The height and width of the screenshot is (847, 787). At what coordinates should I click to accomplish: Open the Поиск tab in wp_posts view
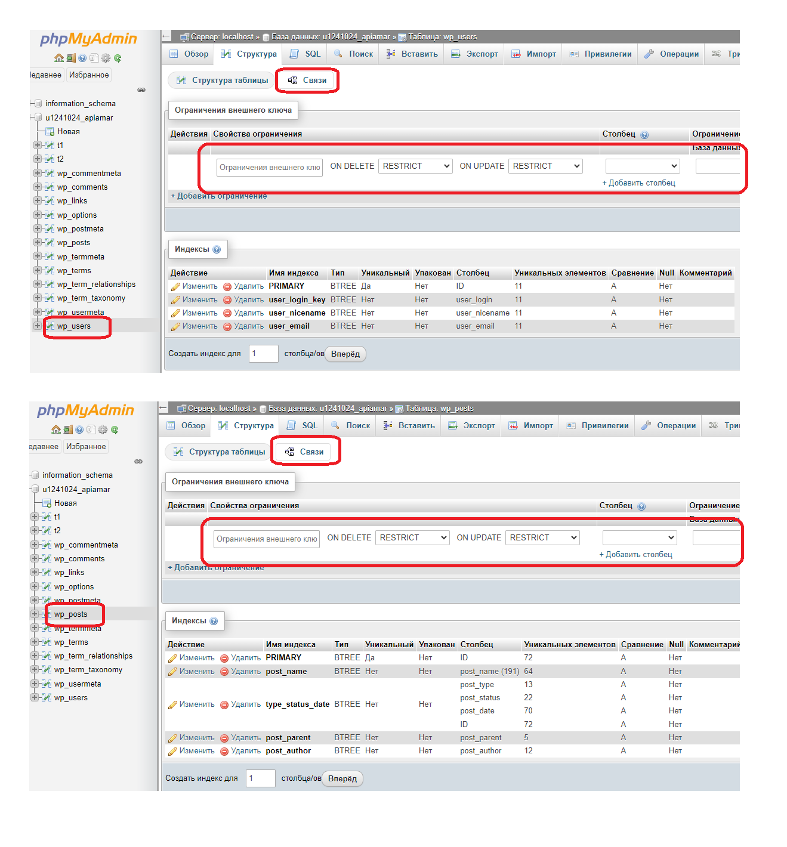[x=350, y=426]
